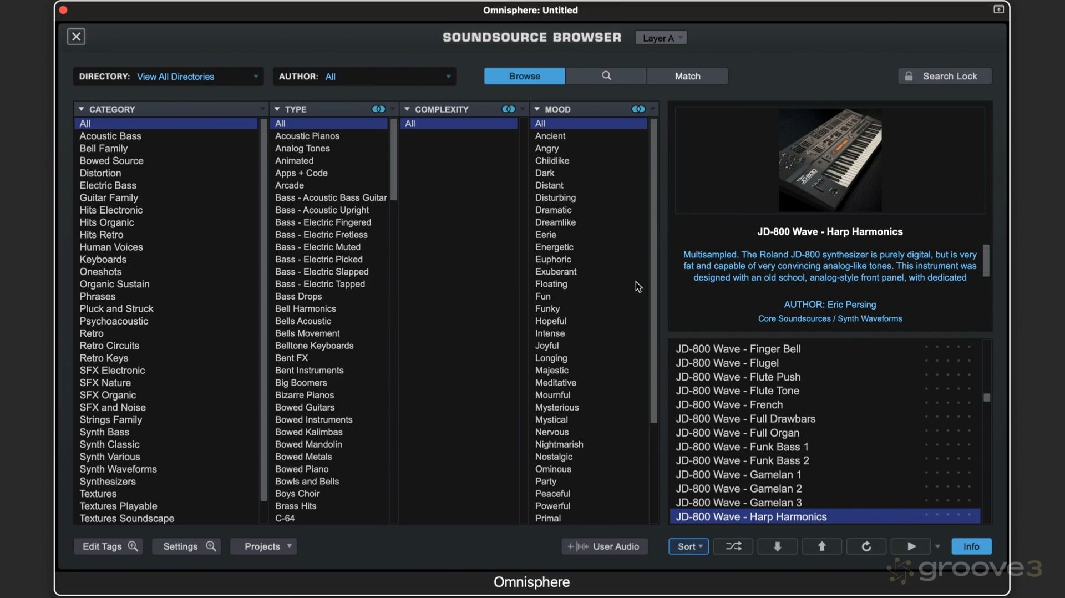Click the shuffle icon button
The height and width of the screenshot is (598, 1065).
click(733, 546)
